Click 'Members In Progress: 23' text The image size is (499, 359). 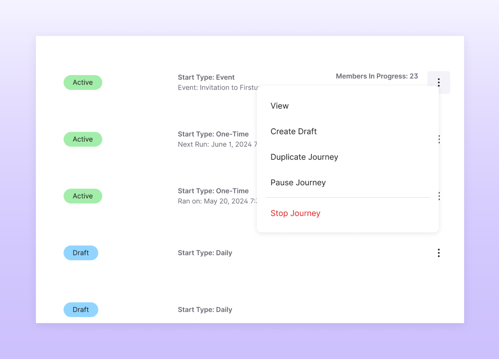click(x=377, y=76)
